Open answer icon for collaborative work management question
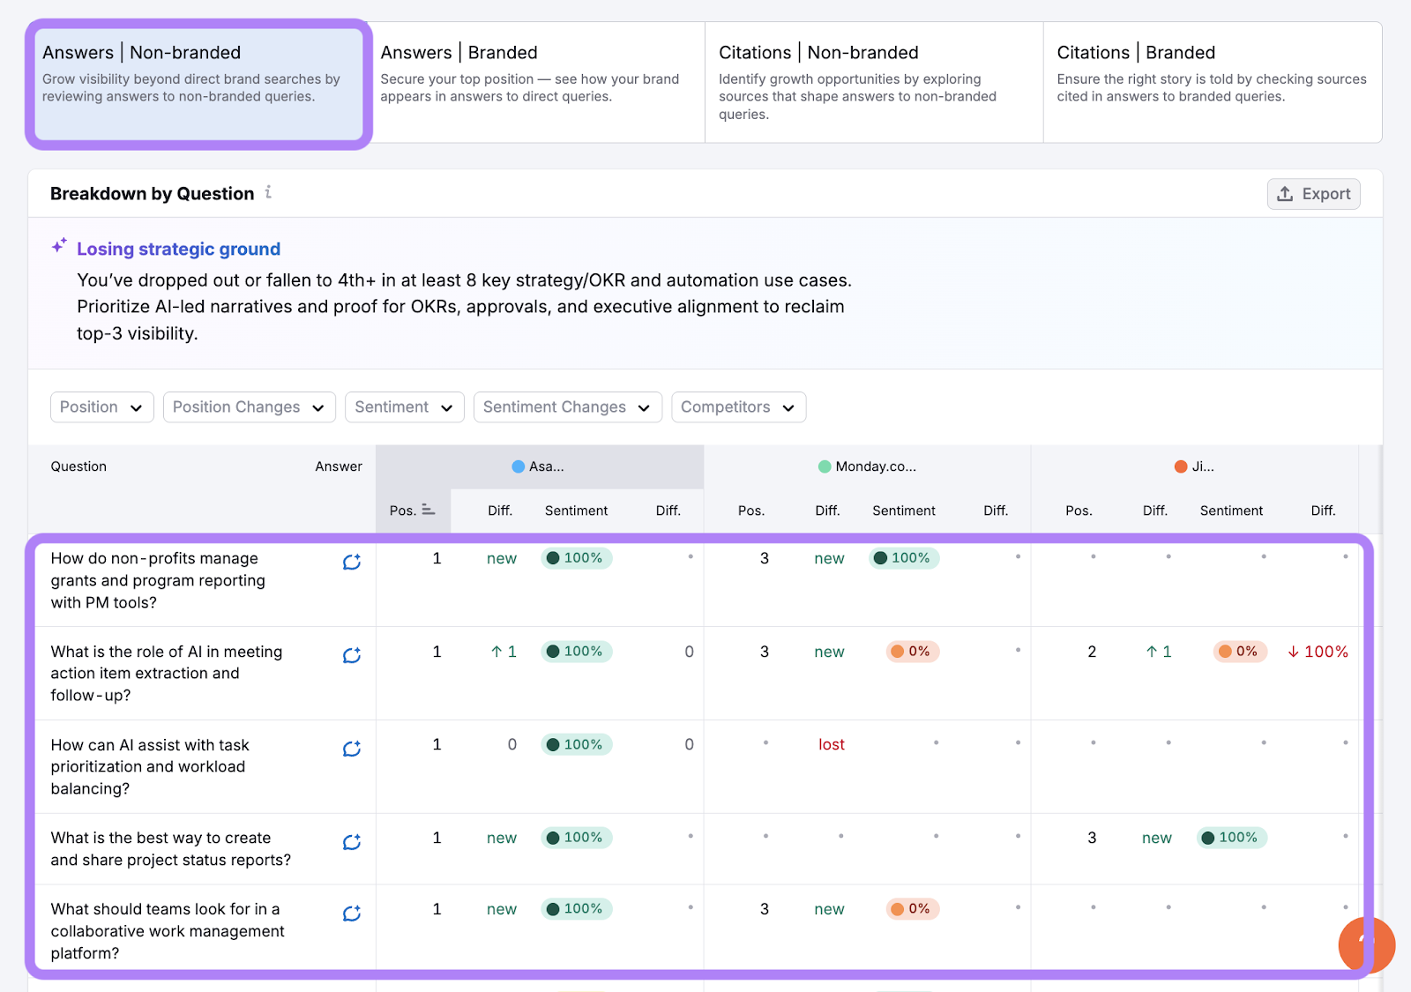1411x992 pixels. click(352, 914)
